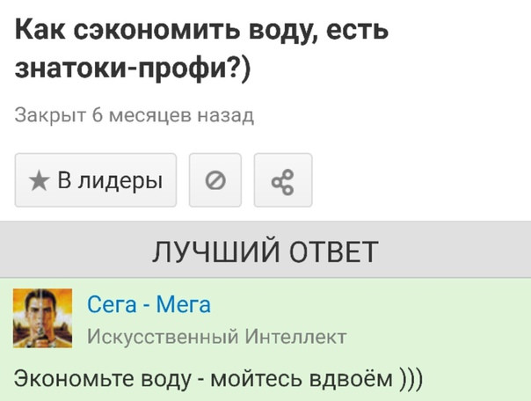This screenshot has height=401, width=531.
Task: Click the Закрыт 6 месяцев назад status
Action: [135, 115]
